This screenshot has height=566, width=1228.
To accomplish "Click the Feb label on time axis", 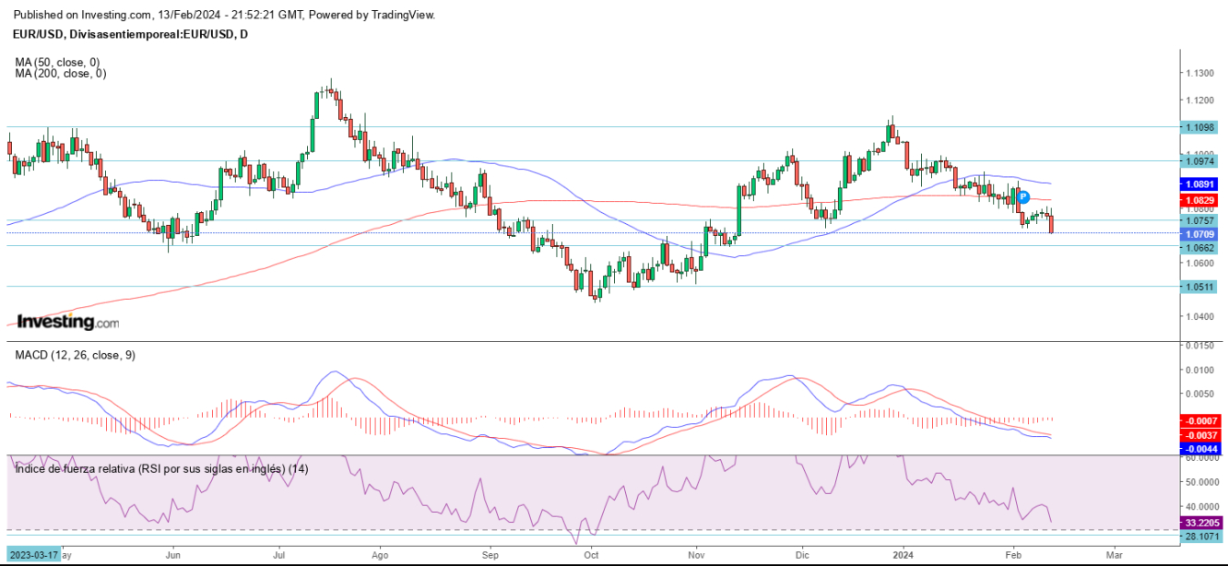I will click(1012, 556).
